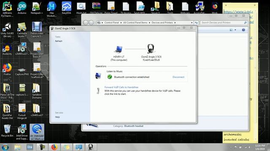Click All Control Panel Items breadcrumb

(135, 23)
